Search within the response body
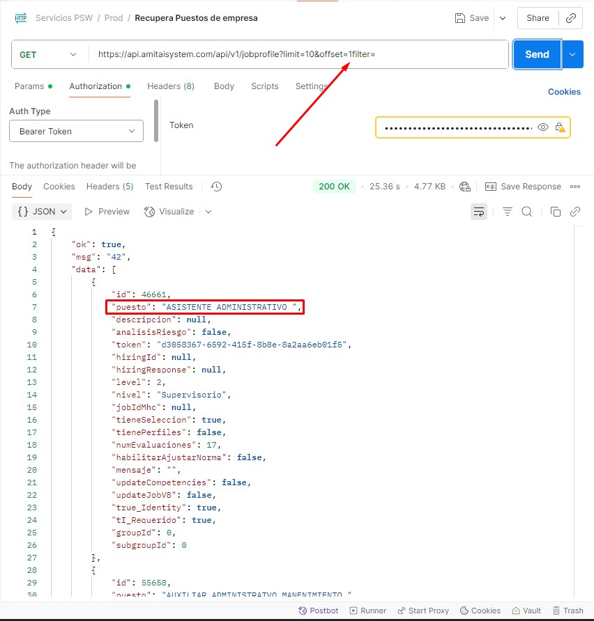This screenshot has width=594, height=621. [527, 212]
